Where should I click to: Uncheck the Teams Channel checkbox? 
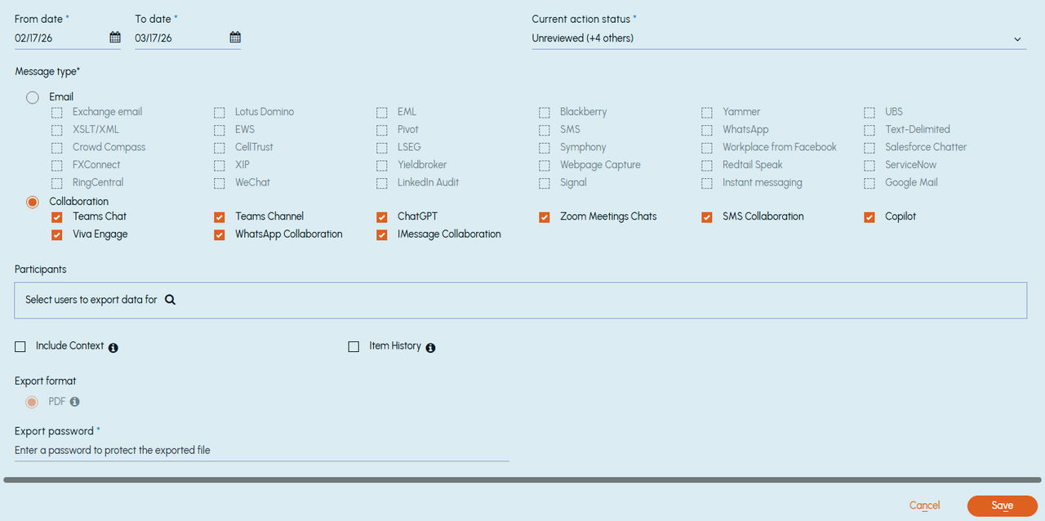click(219, 217)
